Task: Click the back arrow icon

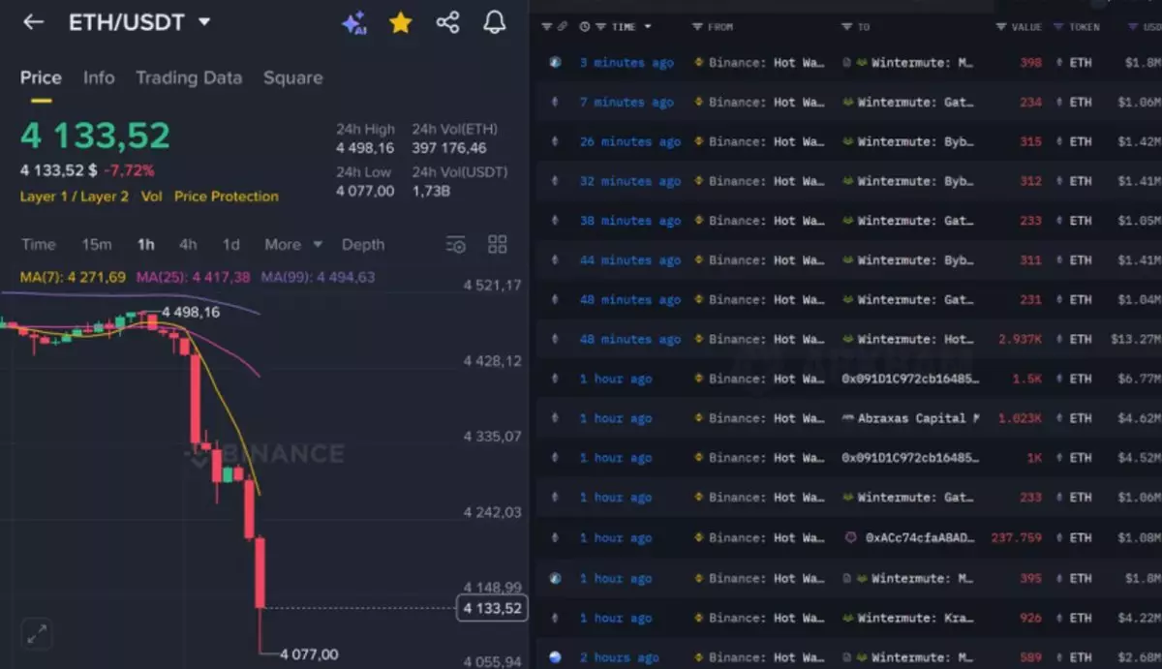Action: coord(33,22)
